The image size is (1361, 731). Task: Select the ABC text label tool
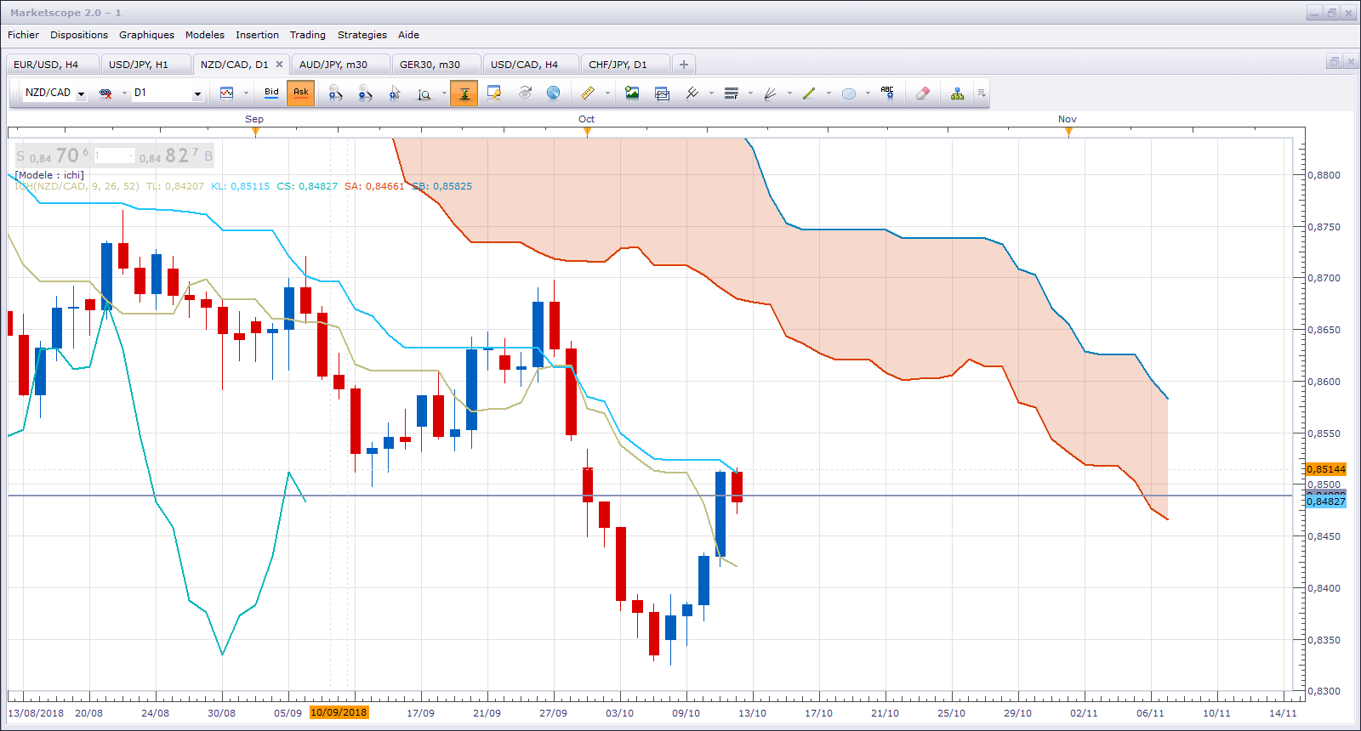(887, 93)
